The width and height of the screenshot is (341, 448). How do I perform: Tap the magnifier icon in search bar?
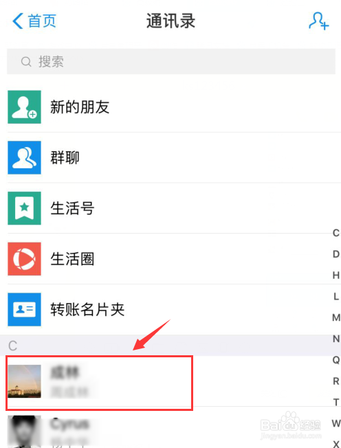click(x=26, y=61)
